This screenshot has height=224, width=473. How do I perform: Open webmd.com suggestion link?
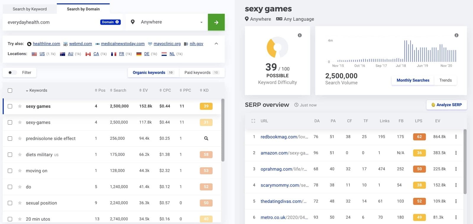pyautogui.click(x=80, y=44)
